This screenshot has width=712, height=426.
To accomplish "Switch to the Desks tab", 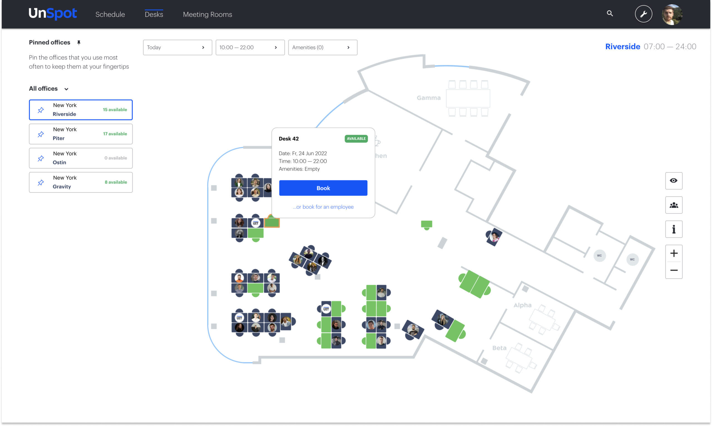I will pos(154,14).
